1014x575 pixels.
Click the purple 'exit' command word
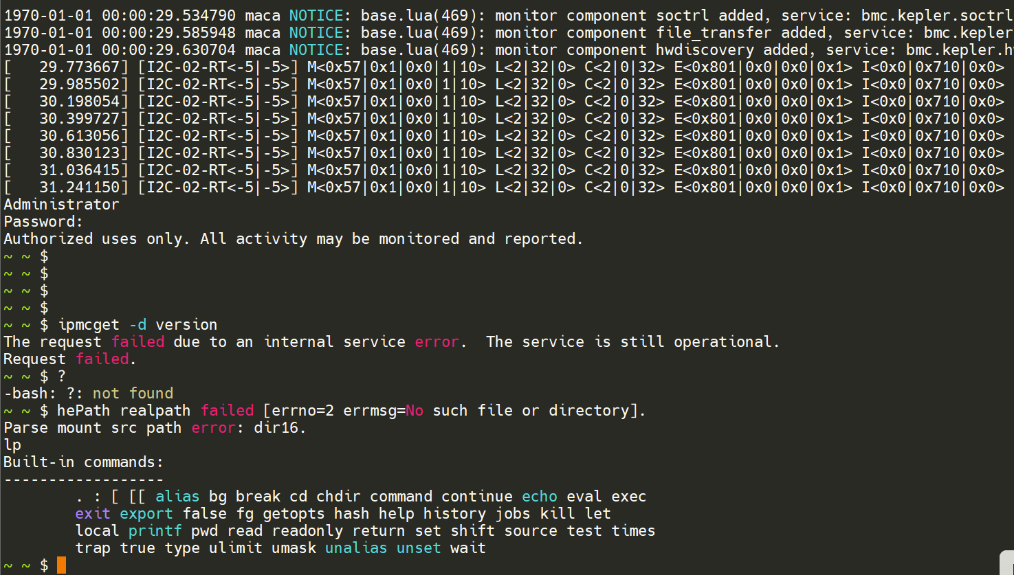click(x=93, y=513)
